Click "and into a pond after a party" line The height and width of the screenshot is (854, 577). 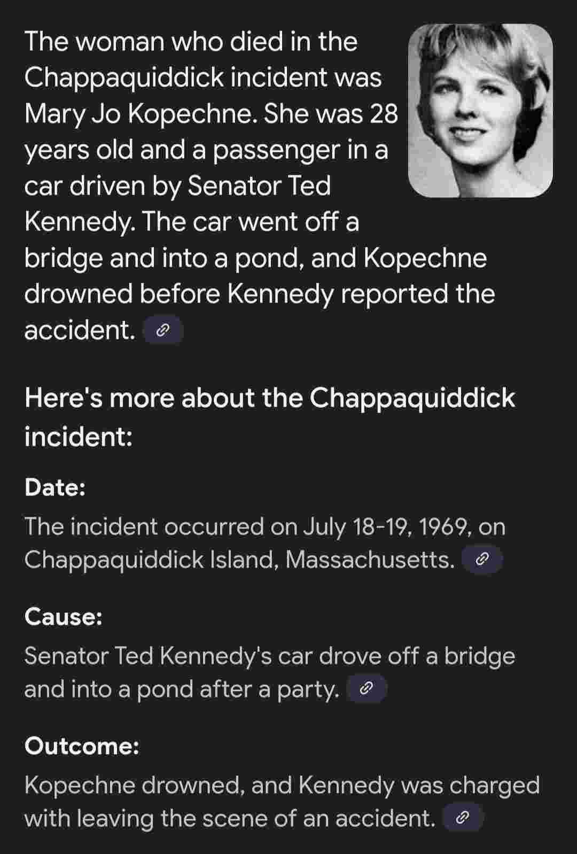[x=182, y=689]
